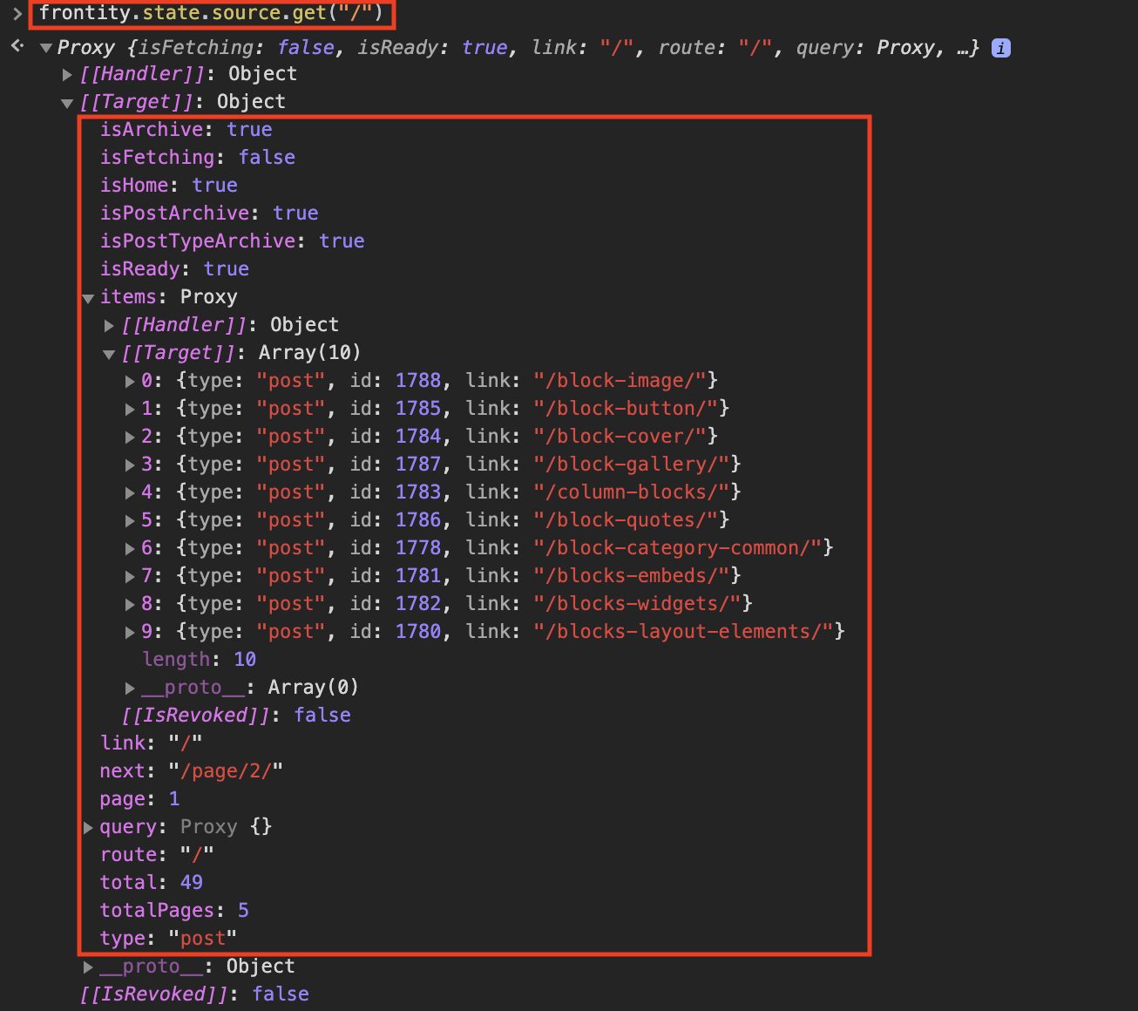Expand the [[Handler]] under items
The height and width of the screenshot is (1011, 1138).
(109, 325)
